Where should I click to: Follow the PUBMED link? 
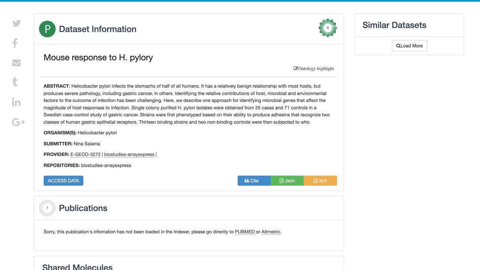coord(245,232)
